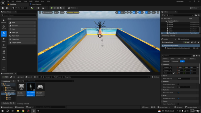Open the Actor menu
Viewport: 201px width, 113px height.
[43, 1]
